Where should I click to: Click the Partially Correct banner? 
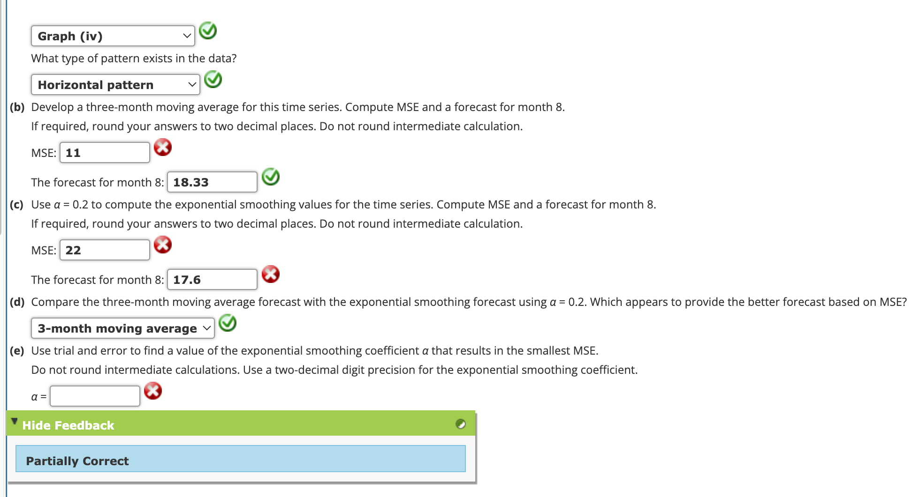(x=240, y=460)
